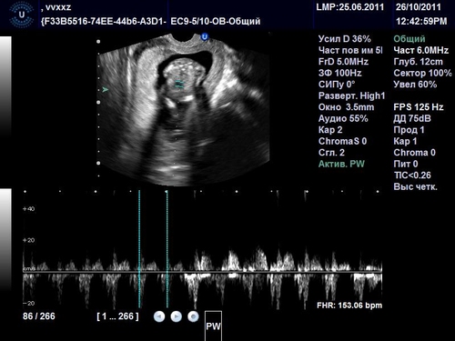Click the green focus arrow marker beside image

106,90
